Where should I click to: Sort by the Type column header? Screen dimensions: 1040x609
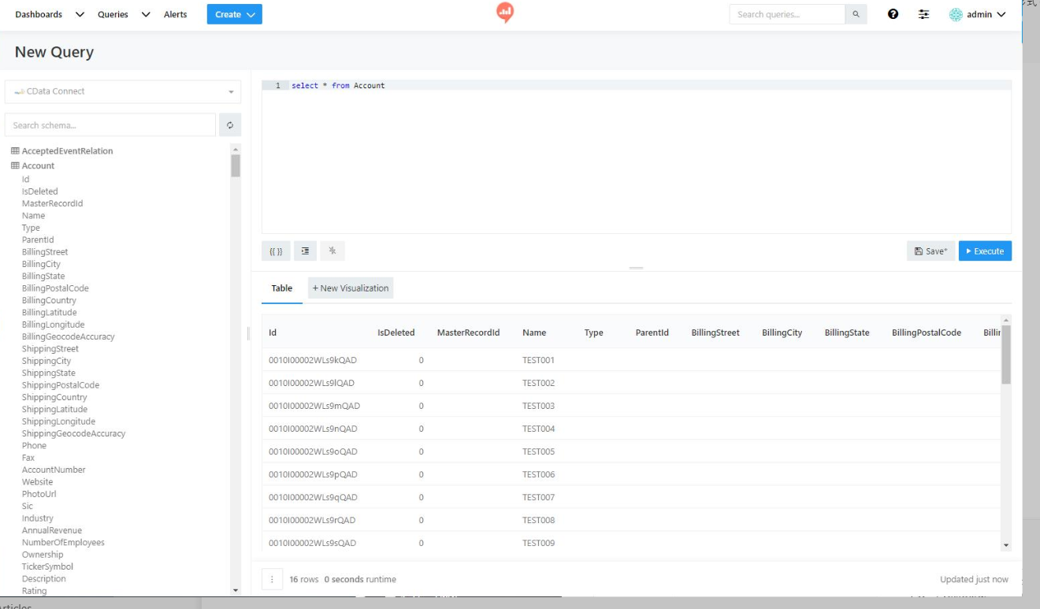pyautogui.click(x=594, y=332)
